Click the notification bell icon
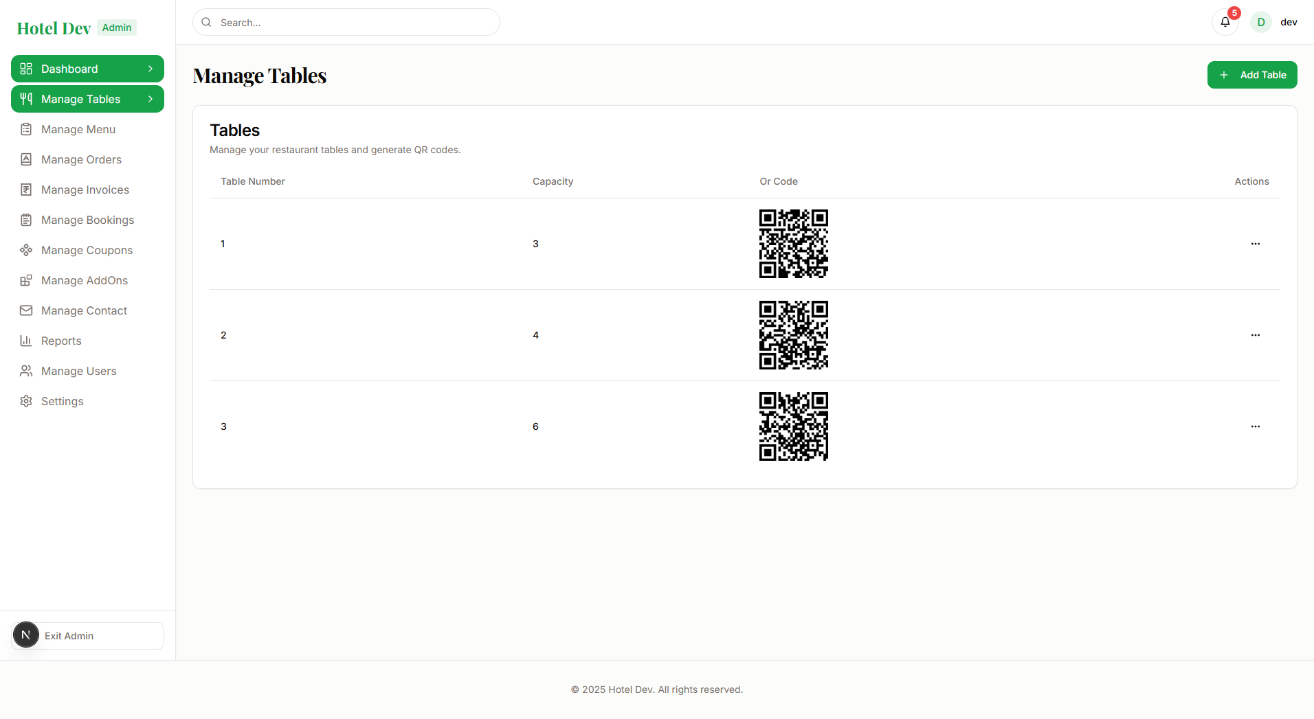This screenshot has height=719, width=1314. pyautogui.click(x=1225, y=22)
